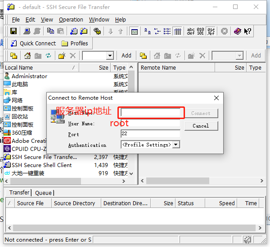Open New File Transfer Window icon
Screen dimensions: 270x247
[x=84, y=31]
